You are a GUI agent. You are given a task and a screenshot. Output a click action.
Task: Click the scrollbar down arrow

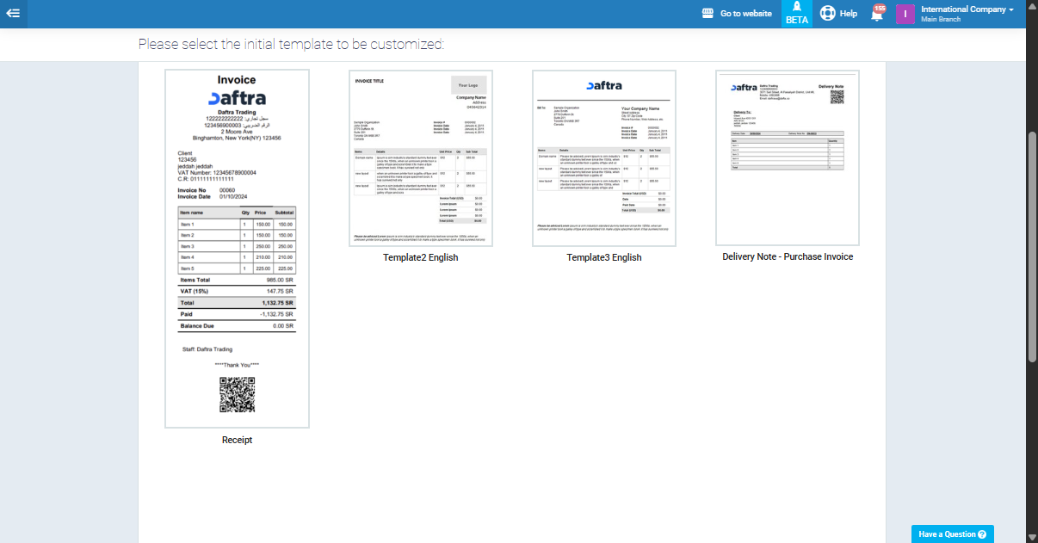tap(1032, 536)
